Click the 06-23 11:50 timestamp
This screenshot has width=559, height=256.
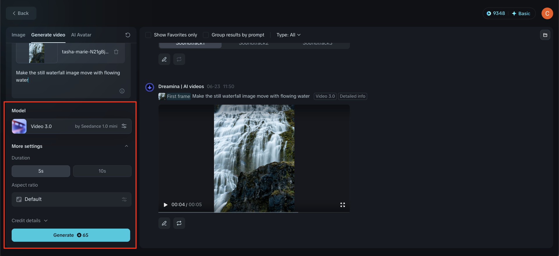coord(220,87)
